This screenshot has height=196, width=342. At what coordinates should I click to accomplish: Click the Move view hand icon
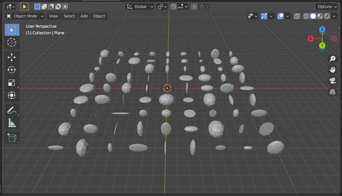332,70
